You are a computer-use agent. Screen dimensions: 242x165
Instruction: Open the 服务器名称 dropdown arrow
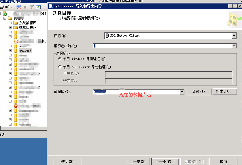coord(234,46)
